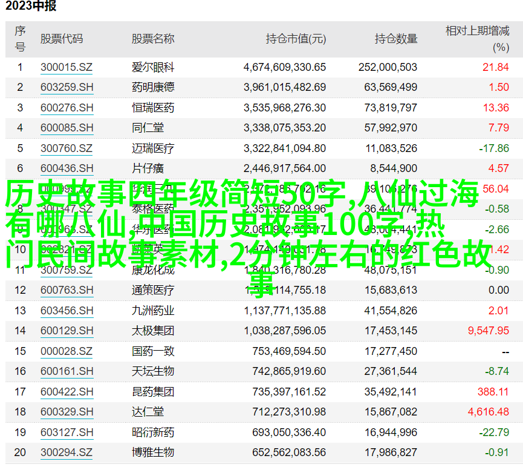
Task: Select holding quantity 35,492,141
Action: pos(391,392)
